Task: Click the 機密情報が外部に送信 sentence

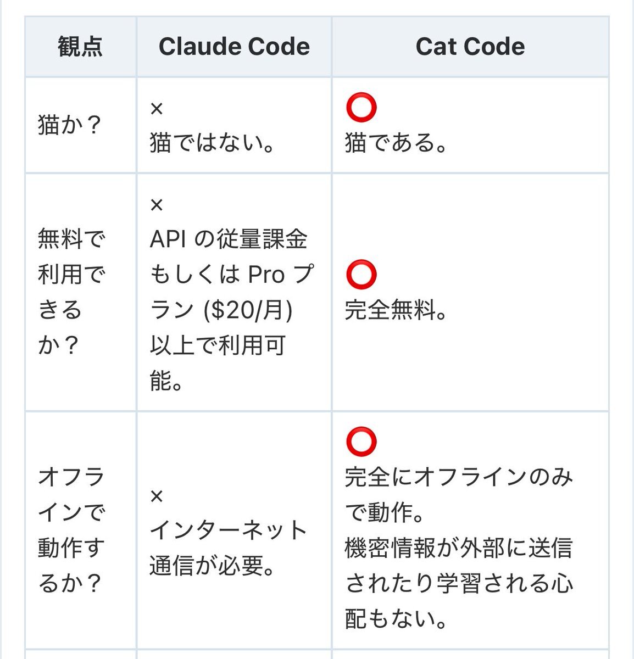Action: coord(459,583)
